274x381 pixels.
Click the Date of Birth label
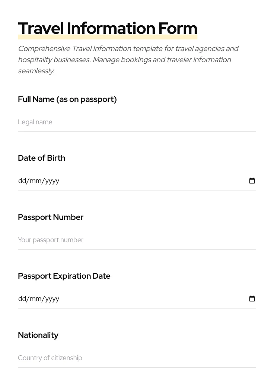pos(41,158)
